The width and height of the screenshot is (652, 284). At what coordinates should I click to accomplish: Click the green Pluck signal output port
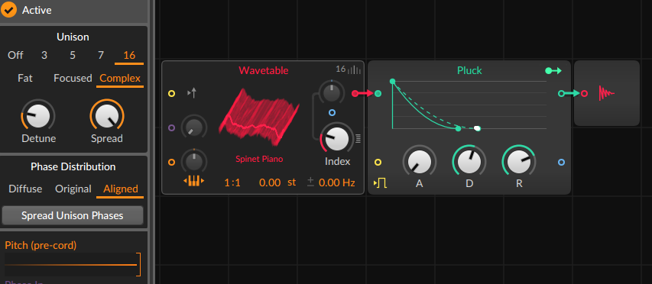561,94
